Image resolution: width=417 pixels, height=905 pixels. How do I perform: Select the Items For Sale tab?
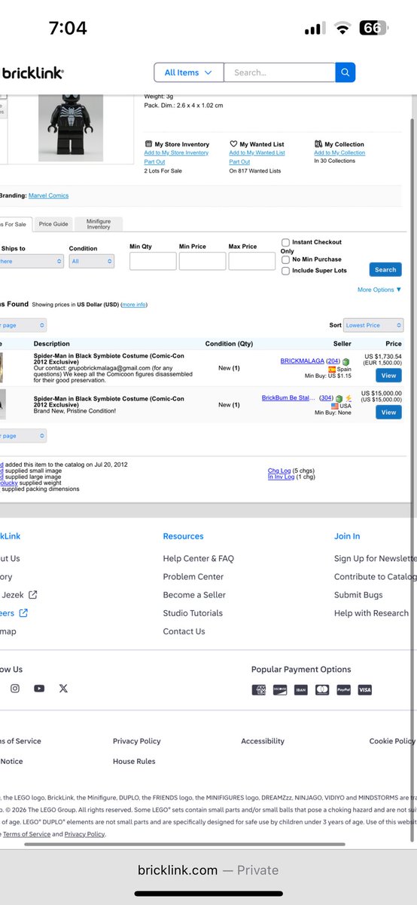click(15, 224)
